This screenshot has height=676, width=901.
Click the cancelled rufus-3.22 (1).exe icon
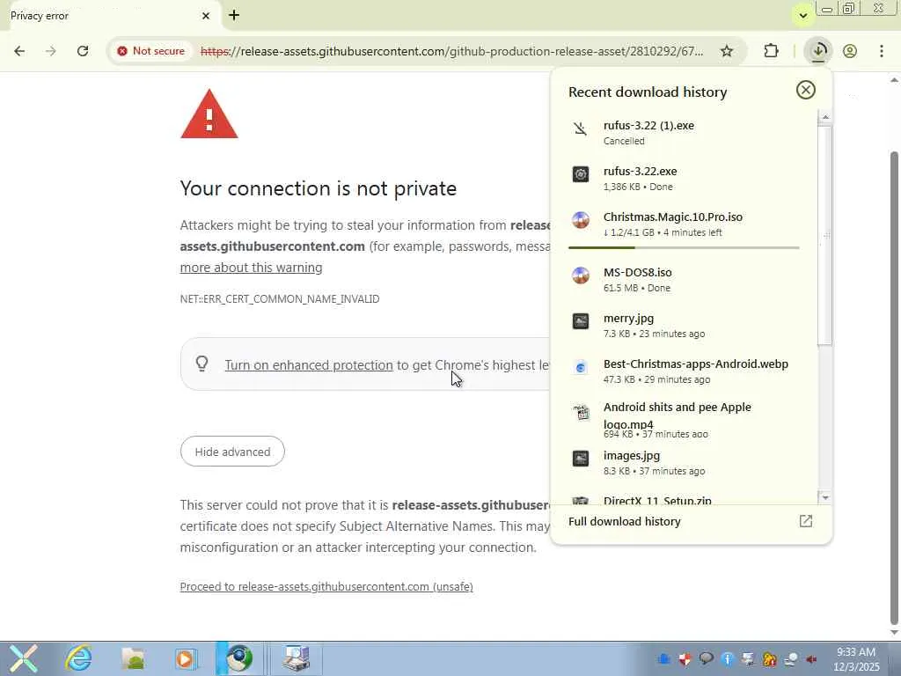click(581, 129)
